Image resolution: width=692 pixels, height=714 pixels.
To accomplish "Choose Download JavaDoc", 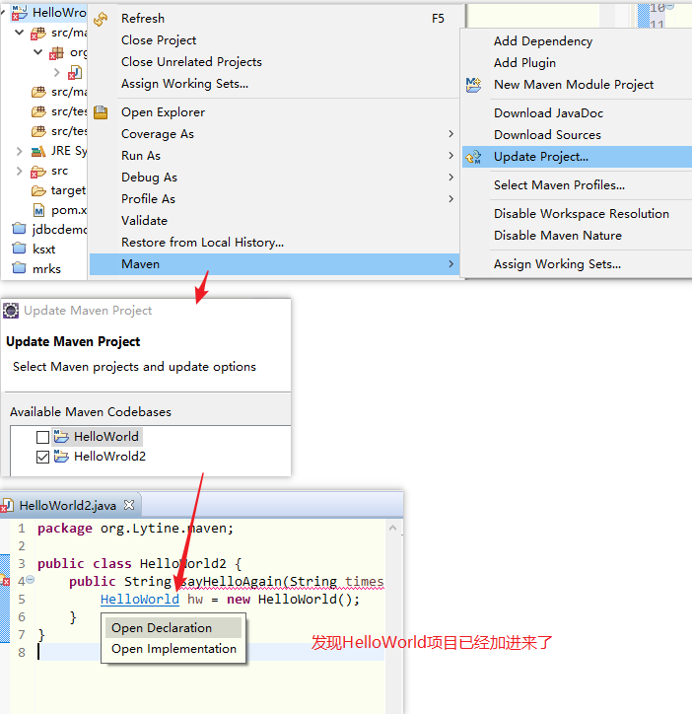I will (578, 113).
